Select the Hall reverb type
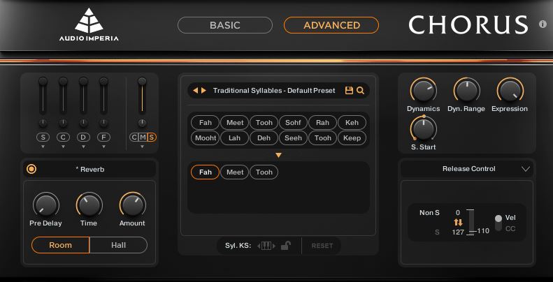Viewport: 553px width, 282px height. tap(118, 245)
